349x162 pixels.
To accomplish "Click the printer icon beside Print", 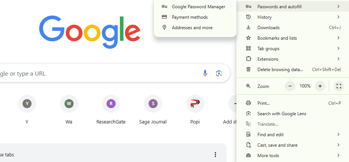I will click(x=248, y=103).
